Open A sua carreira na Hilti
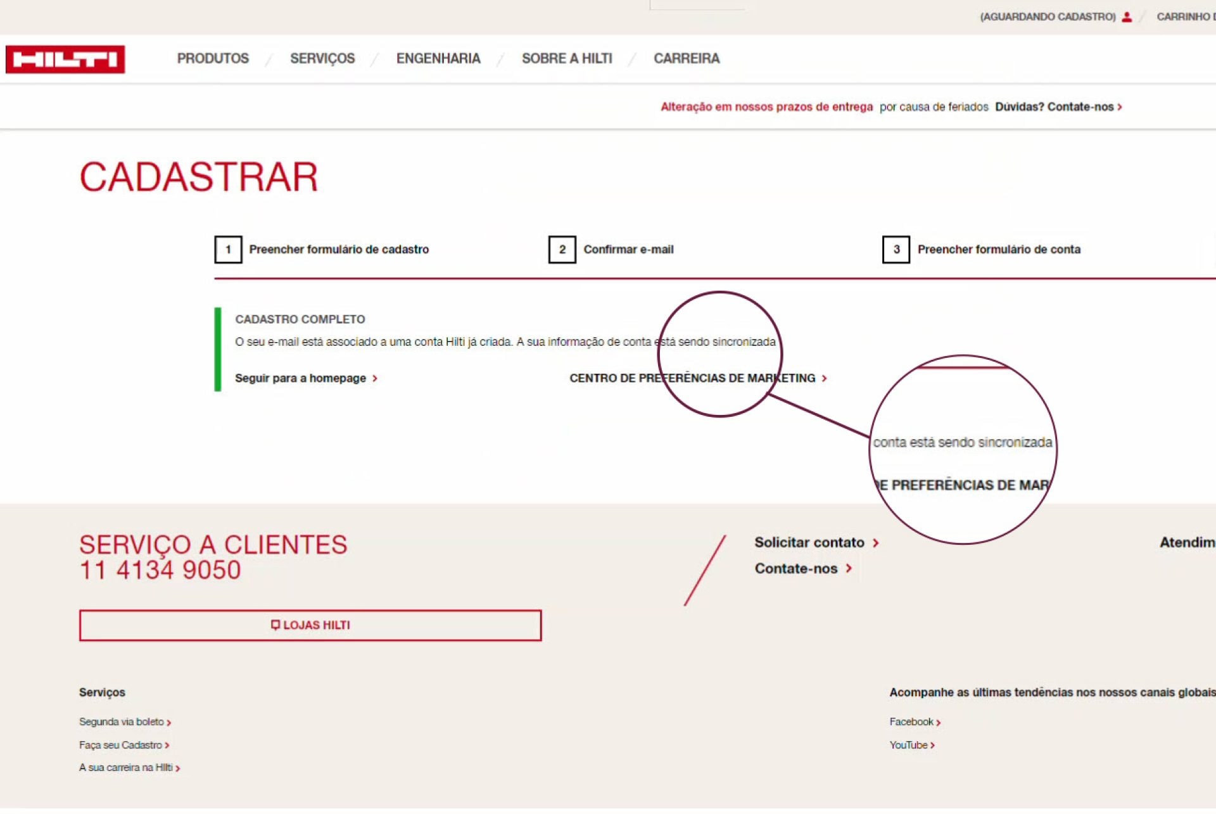The image size is (1216, 814). pyautogui.click(x=129, y=768)
